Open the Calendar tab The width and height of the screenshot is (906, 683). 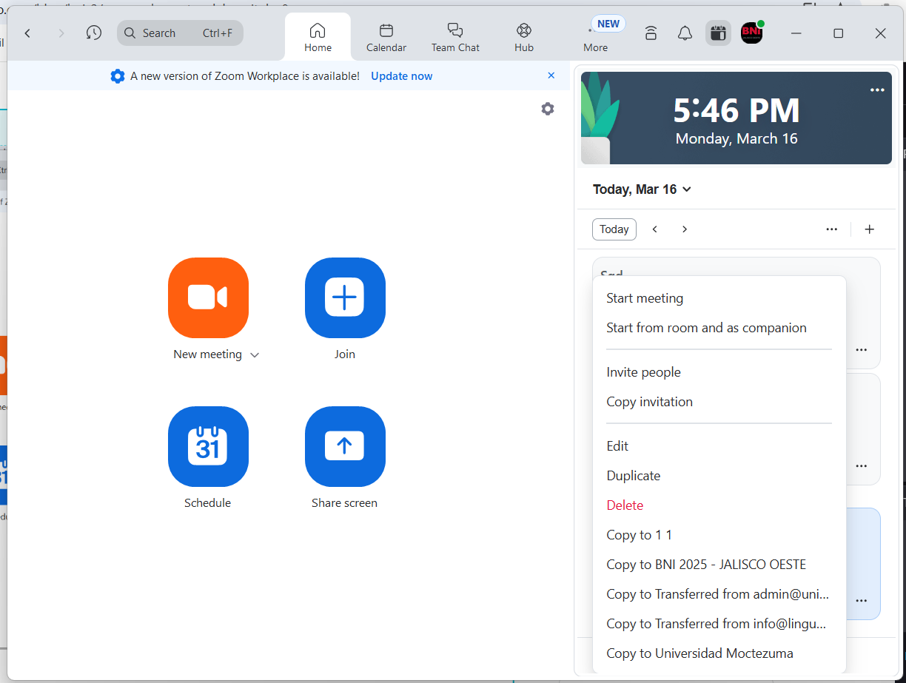pos(386,37)
